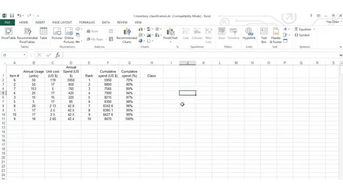Open Ribbon Display Options
Screen dimensions: 343x193
pyautogui.click(x=318, y=16)
